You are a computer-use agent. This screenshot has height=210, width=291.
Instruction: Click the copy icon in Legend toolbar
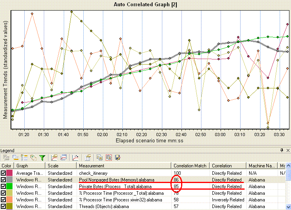(x=100, y=158)
